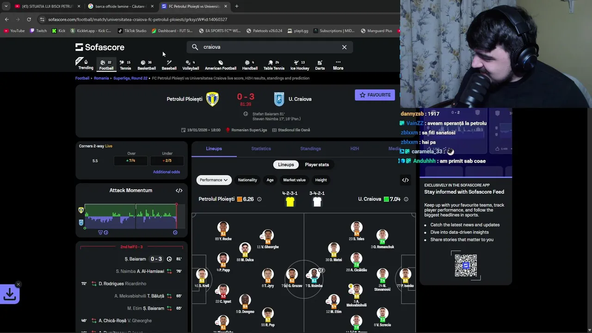
Task: Add match to favourites with FAVOURITE button
Action: click(375, 95)
